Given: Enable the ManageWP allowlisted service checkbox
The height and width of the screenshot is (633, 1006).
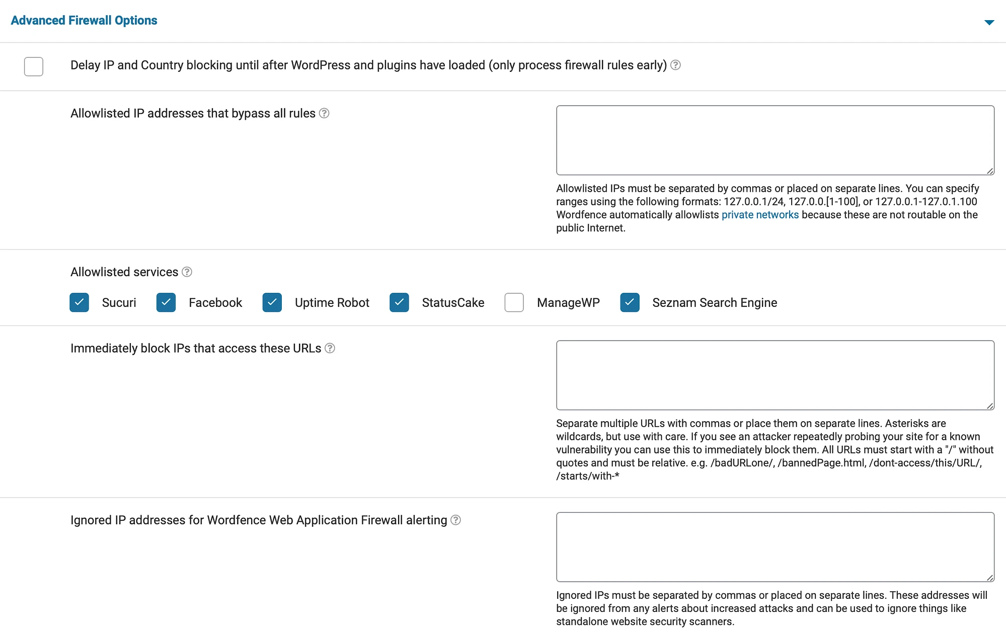Looking at the screenshot, I should [514, 302].
